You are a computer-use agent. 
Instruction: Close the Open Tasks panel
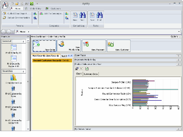180,56
